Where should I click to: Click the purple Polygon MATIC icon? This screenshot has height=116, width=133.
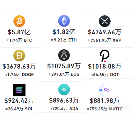point(104,90)
